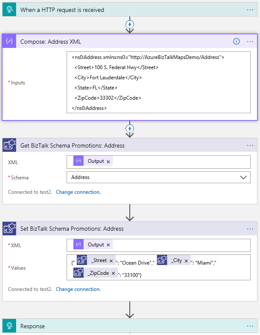Change connection in Get BizTalk Schema Promotions
The height and width of the screenshot is (335, 260).
tap(78, 192)
